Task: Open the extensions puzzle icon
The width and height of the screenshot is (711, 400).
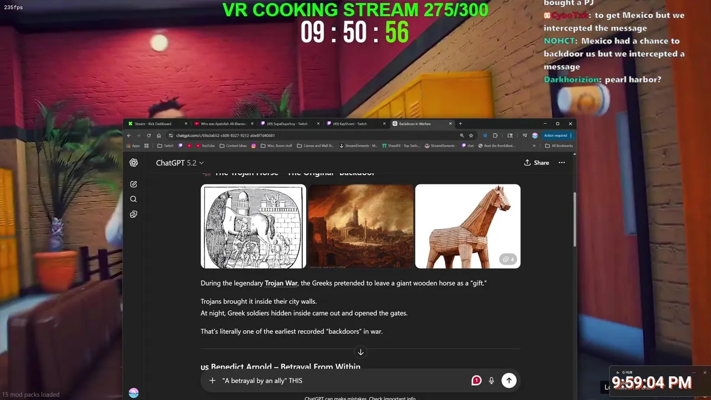Action: click(495, 136)
